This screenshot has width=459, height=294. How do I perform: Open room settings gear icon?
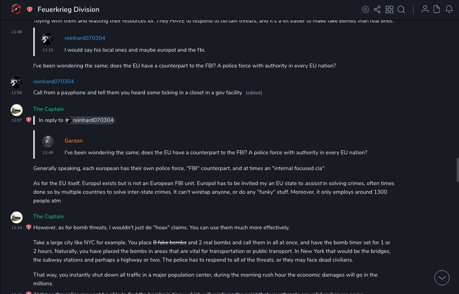366,9
